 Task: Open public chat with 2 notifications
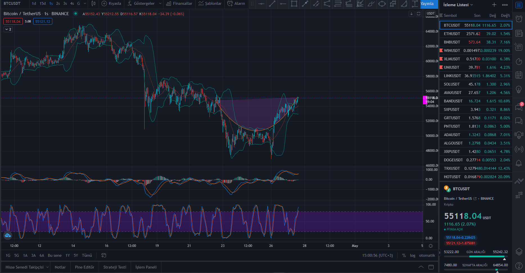coord(519,107)
